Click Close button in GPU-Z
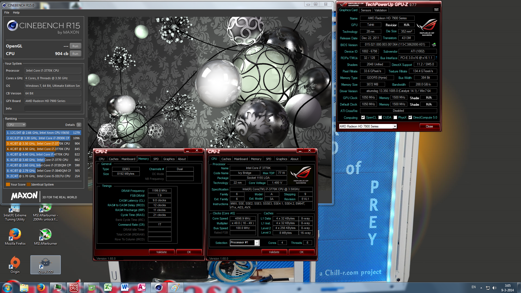521x293 pixels. (x=429, y=126)
